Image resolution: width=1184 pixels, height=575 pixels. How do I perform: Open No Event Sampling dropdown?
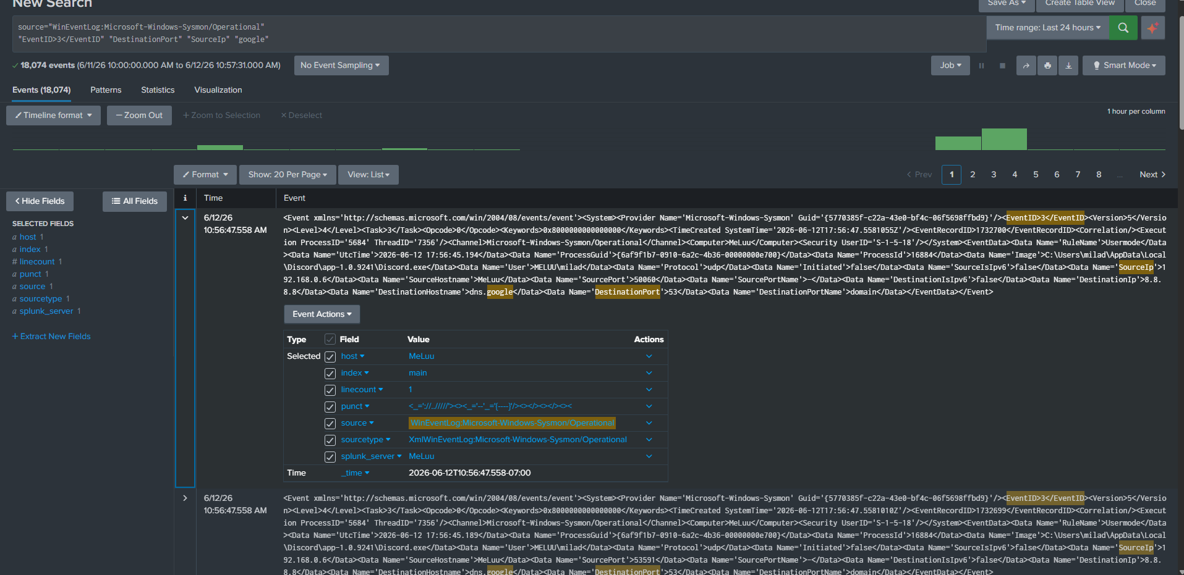[341, 65]
